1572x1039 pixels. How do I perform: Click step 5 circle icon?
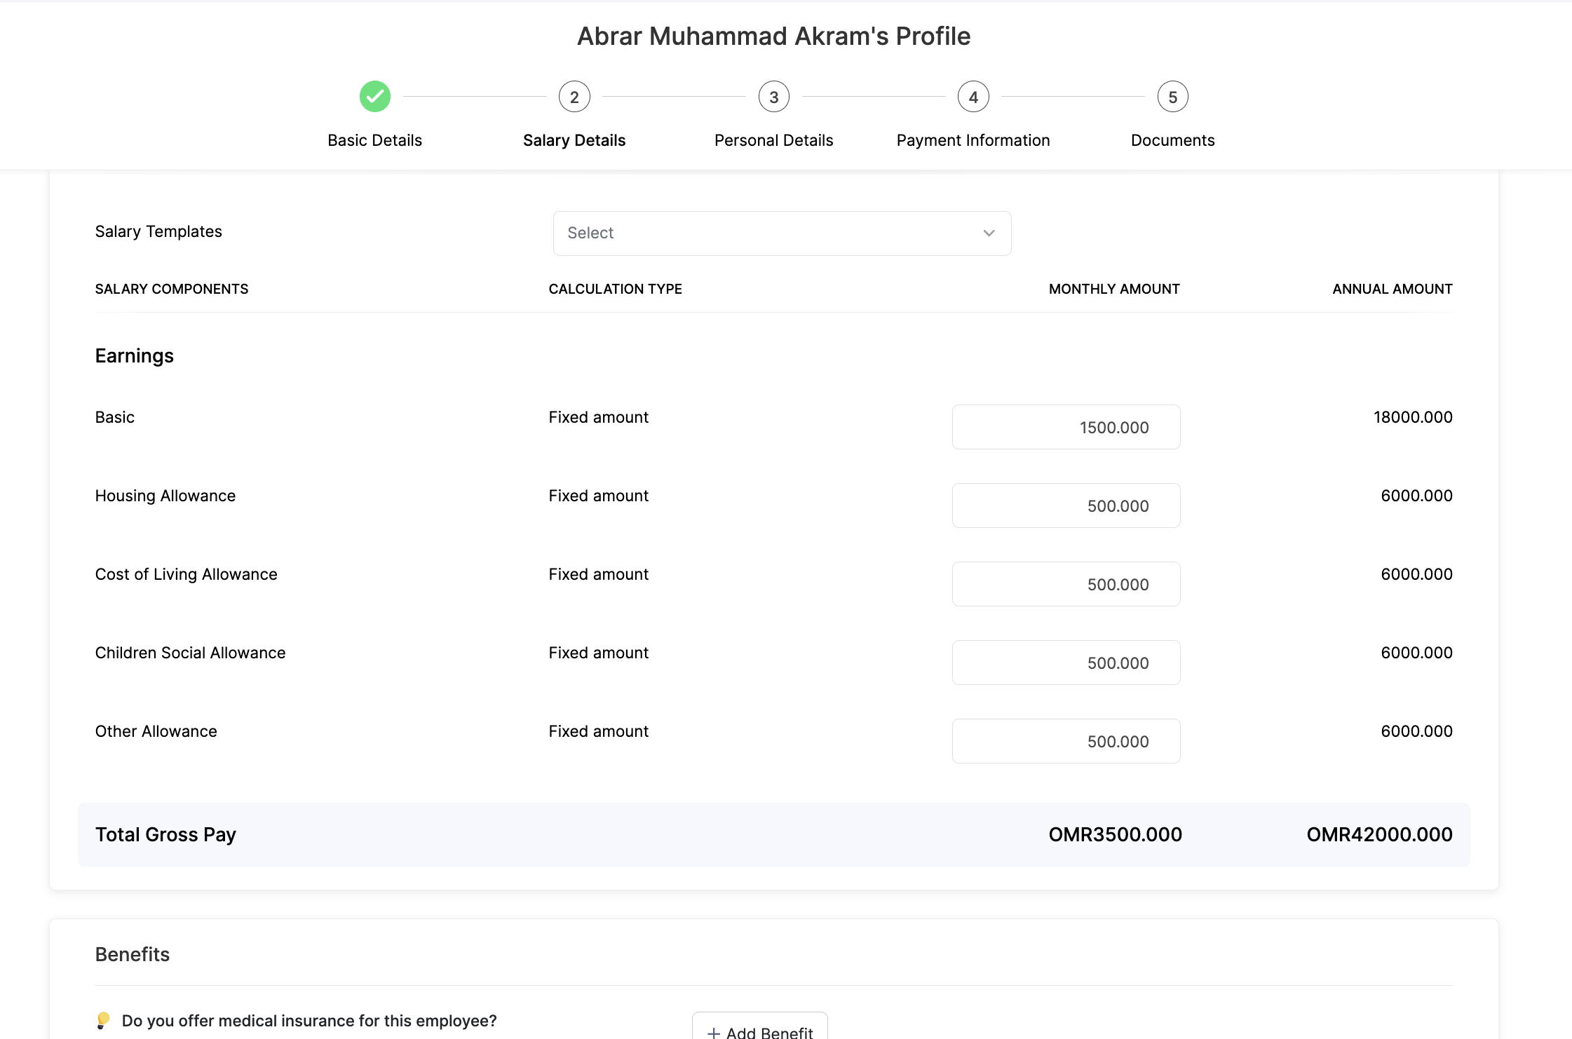click(1172, 97)
